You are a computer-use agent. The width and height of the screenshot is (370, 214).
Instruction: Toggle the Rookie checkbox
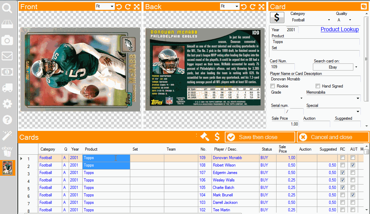[273, 86]
